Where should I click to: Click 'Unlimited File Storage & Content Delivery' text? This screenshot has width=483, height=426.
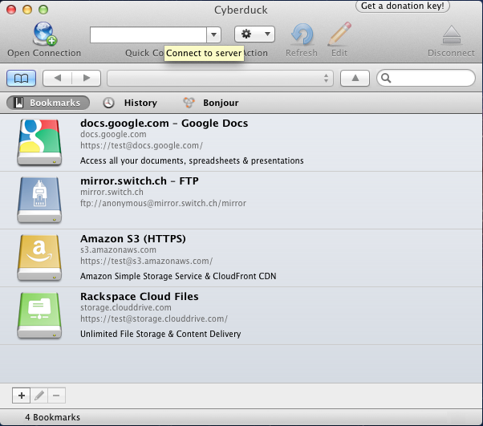coord(160,334)
